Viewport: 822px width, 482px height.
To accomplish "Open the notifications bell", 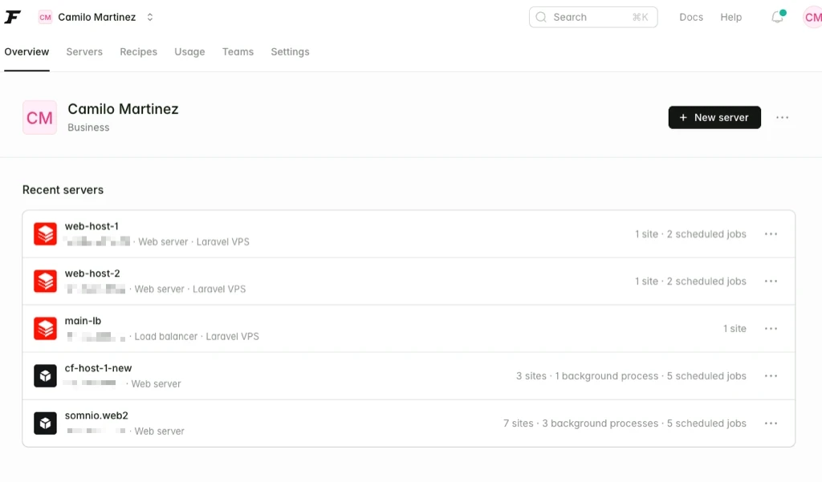I will click(x=777, y=17).
